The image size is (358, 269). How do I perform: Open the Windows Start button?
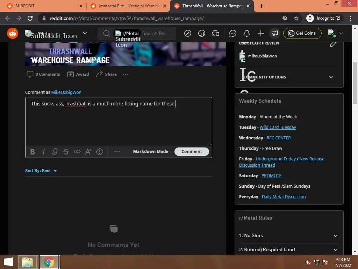pos(8,262)
